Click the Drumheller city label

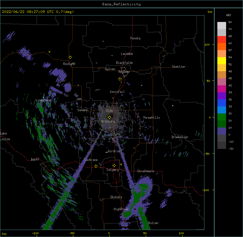click(x=180, y=137)
